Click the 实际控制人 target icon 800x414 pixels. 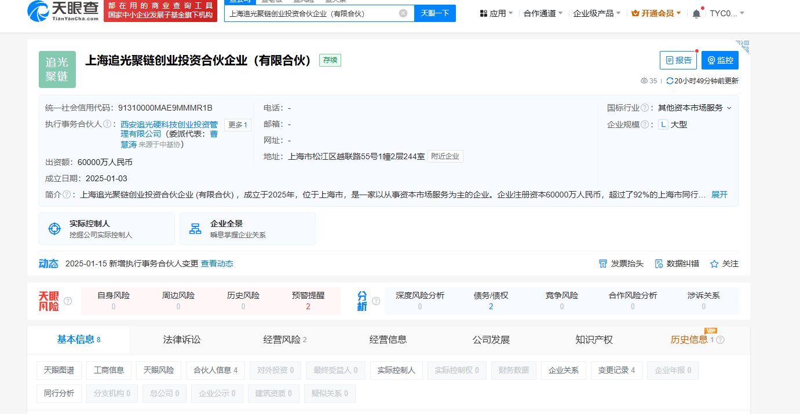tap(54, 229)
